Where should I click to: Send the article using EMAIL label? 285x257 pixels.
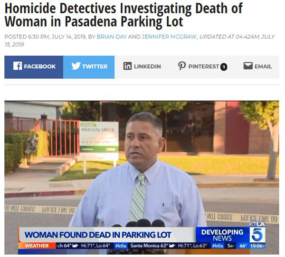[263, 66]
